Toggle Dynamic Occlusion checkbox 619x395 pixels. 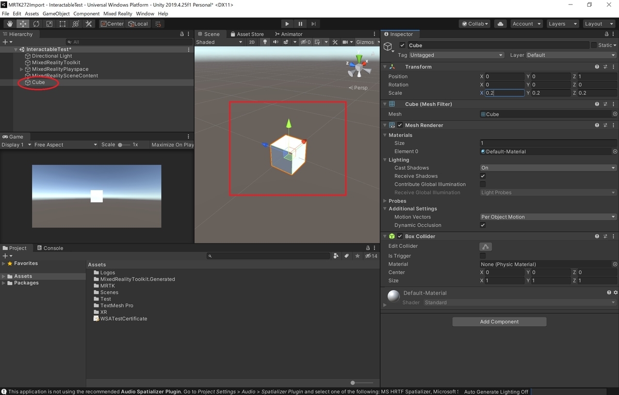tap(483, 225)
